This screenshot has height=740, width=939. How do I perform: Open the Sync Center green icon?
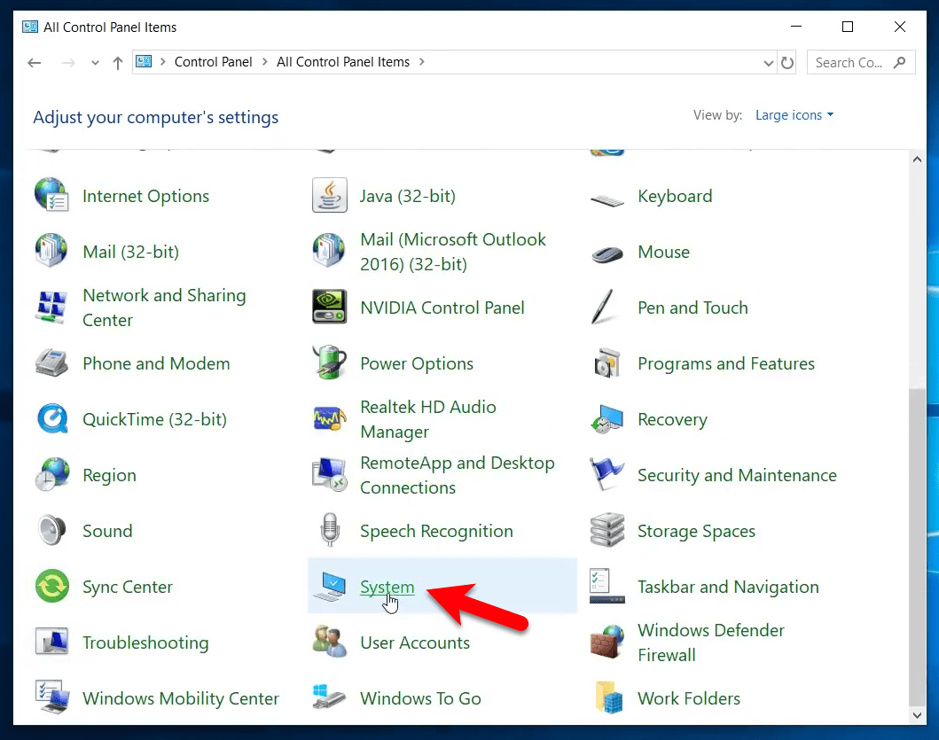(x=51, y=586)
